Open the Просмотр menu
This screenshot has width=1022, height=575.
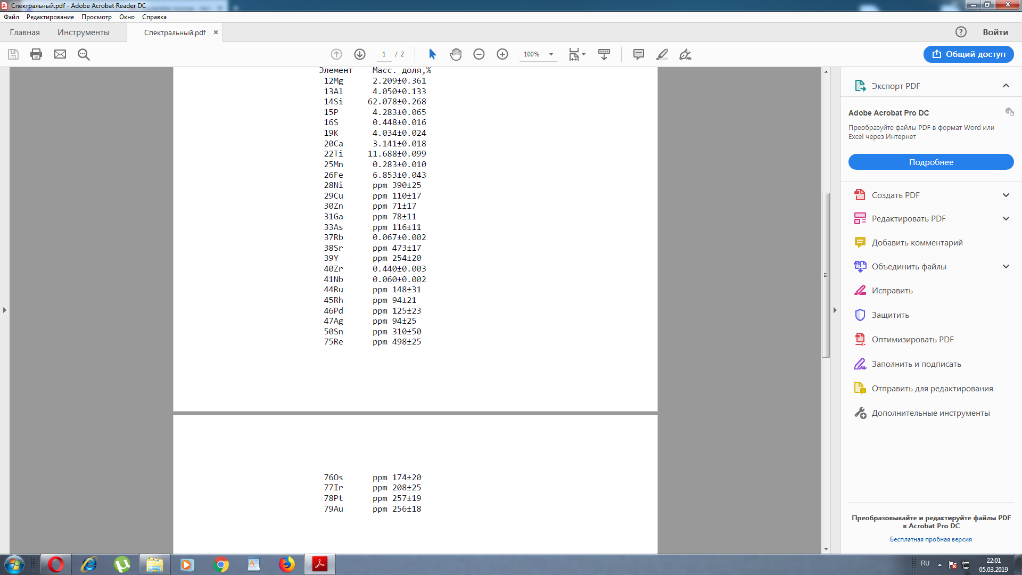tap(96, 17)
